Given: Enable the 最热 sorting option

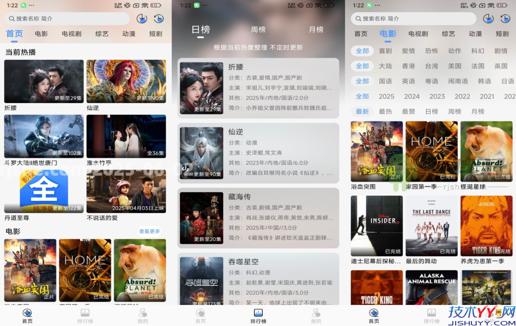Looking at the screenshot, I should [385, 111].
